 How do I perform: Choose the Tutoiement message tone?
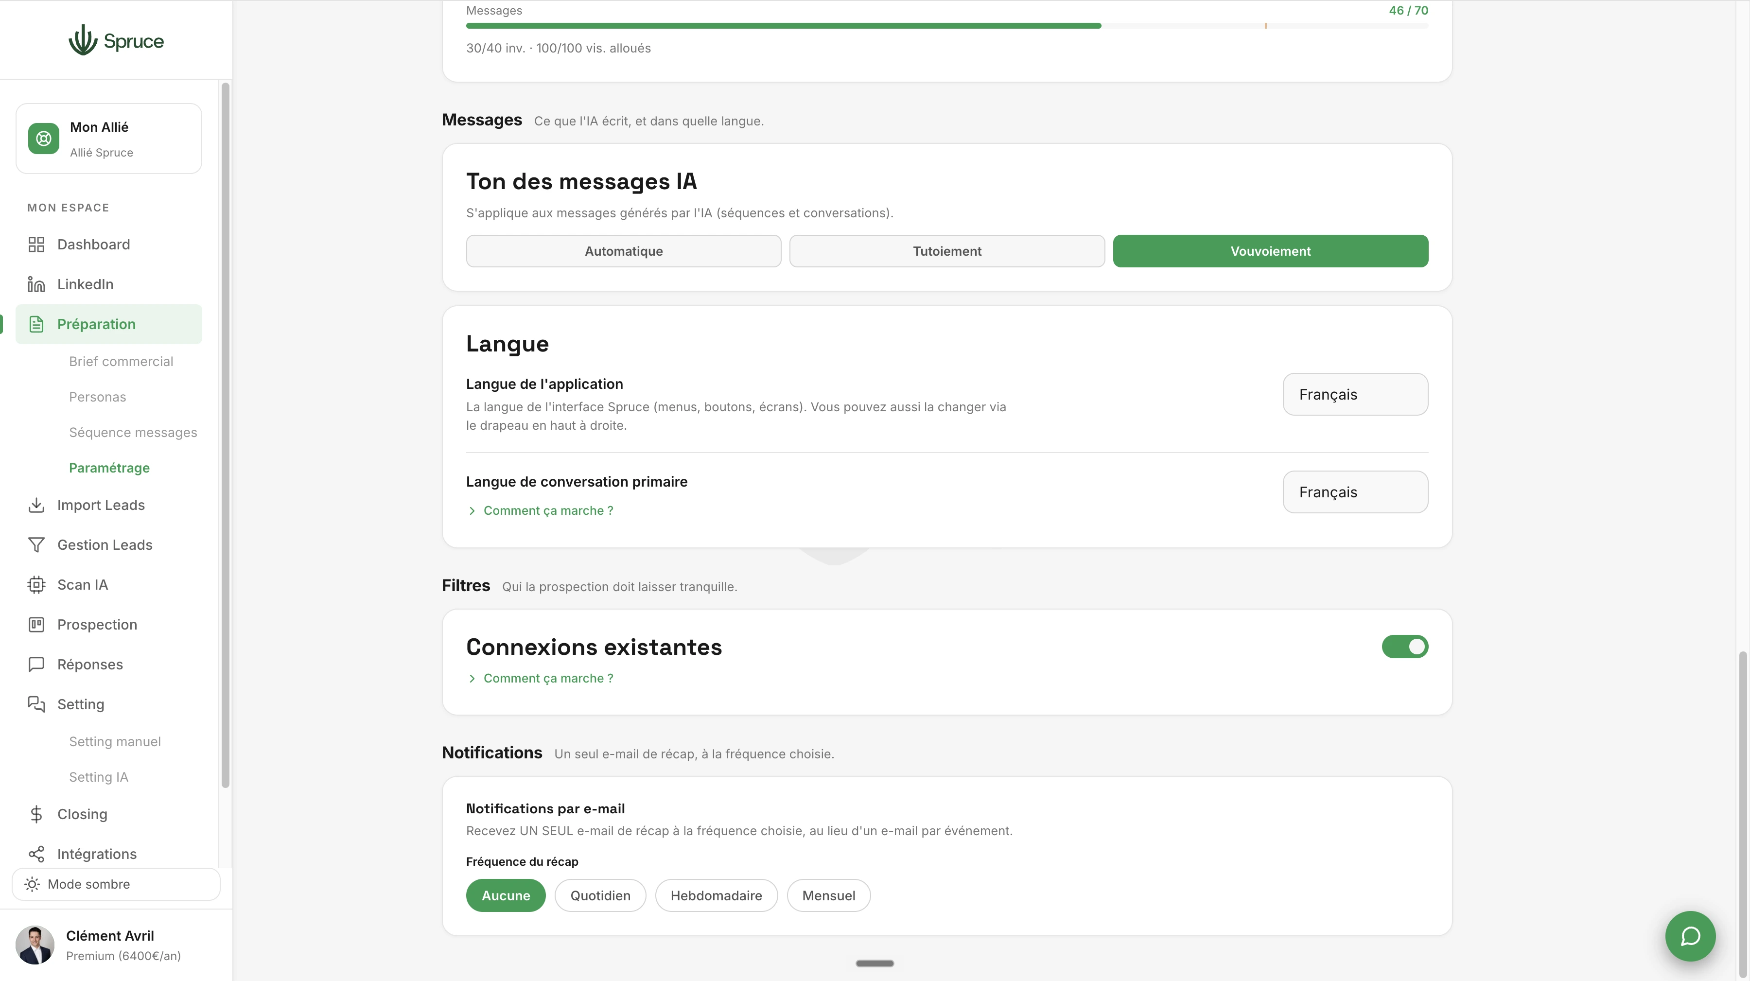(946, 251)
